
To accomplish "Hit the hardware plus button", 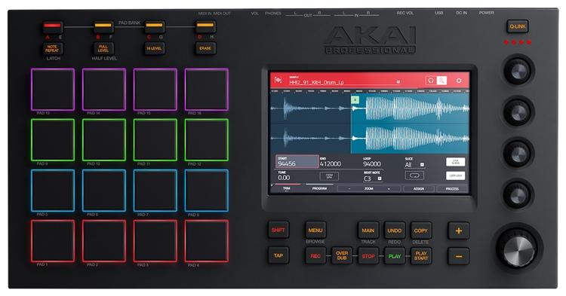I will pos(458,230).
